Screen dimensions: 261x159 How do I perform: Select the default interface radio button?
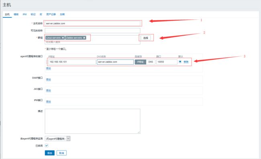click(x=180, y=61)
